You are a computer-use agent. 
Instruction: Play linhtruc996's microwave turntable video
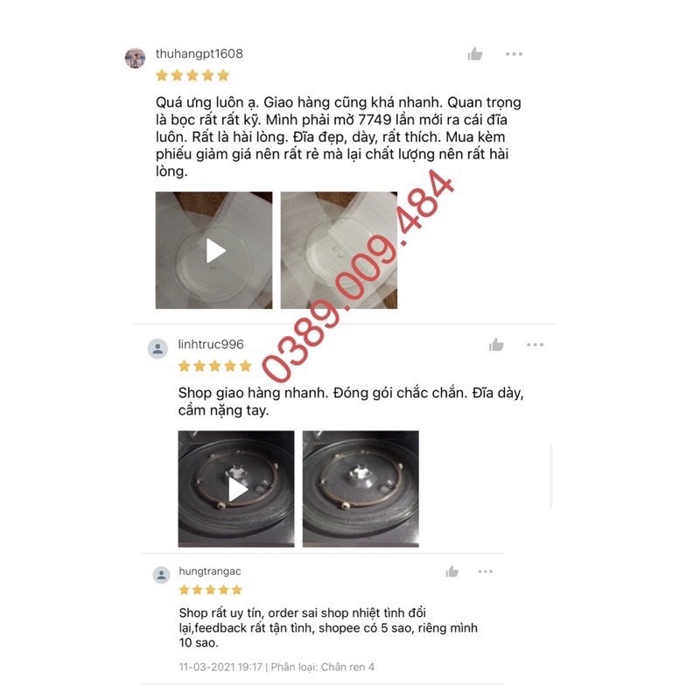236,489
